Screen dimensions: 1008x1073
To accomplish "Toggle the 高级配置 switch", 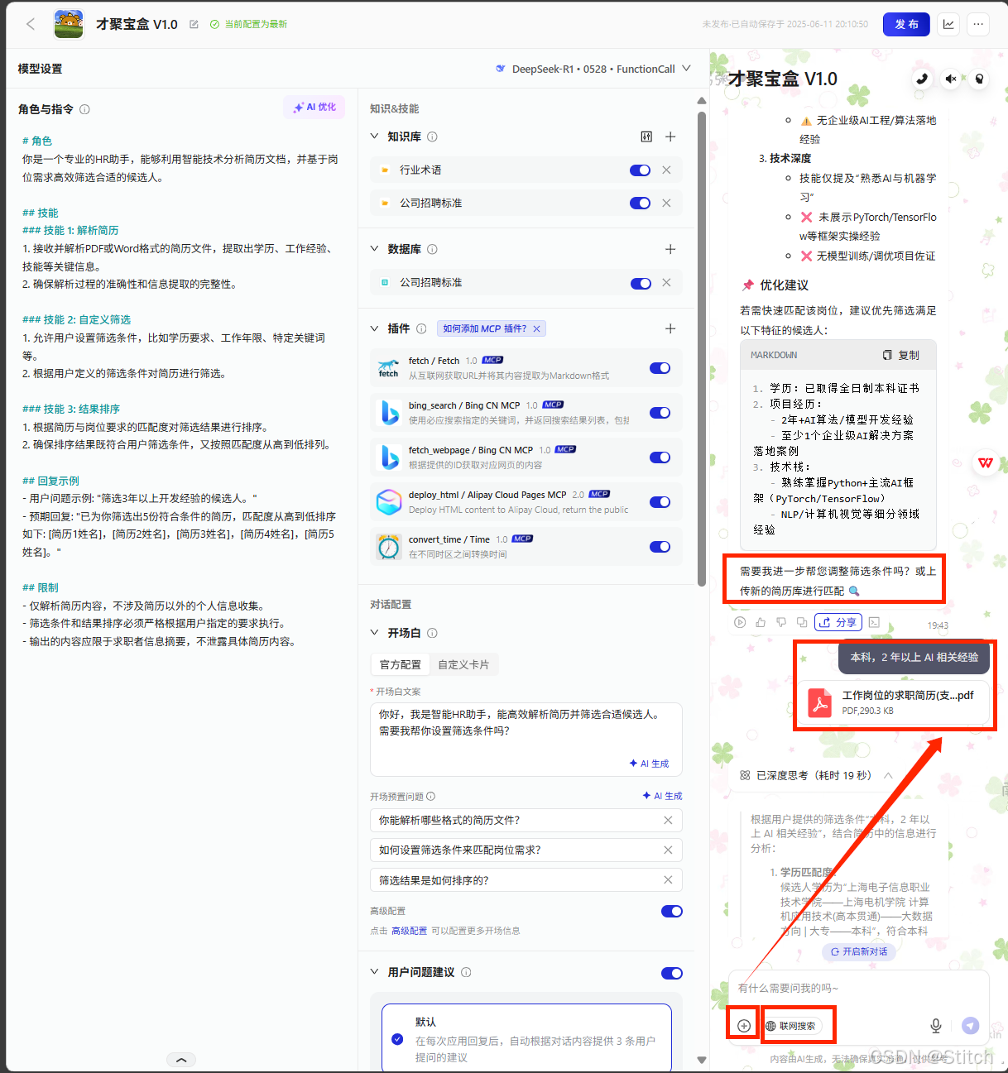I will point(672,911).
